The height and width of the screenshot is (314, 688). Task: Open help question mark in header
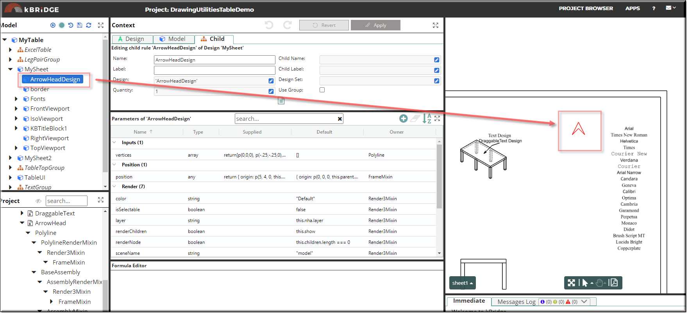654,8
